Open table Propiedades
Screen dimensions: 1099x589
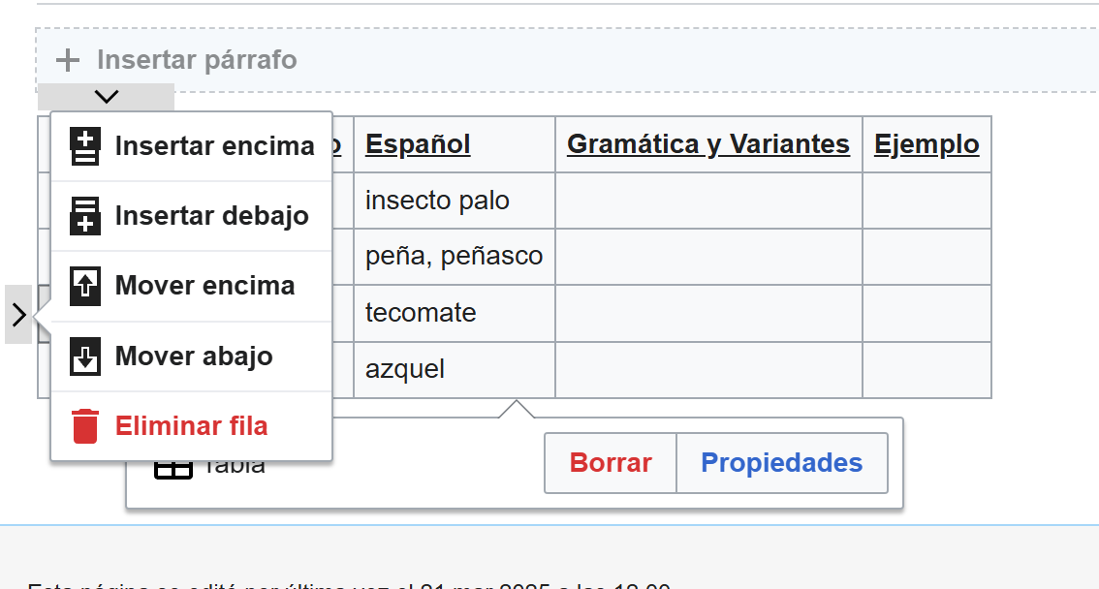click(781, 463)
